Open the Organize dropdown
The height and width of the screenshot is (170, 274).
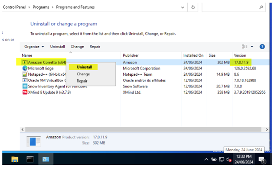coord(34,47)
